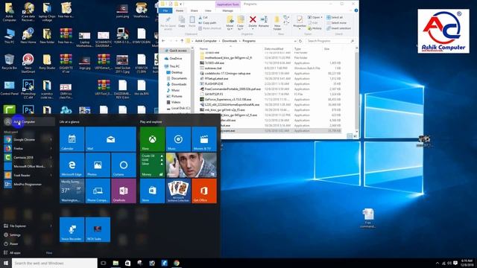
Task: Open the Cortana tile
Action: pos(124,165)
